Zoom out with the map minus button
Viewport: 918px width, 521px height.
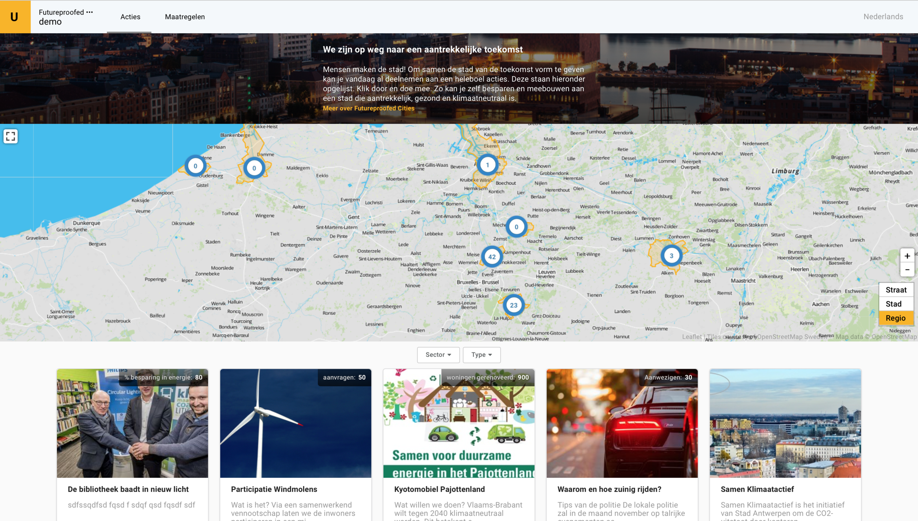pyautogui.click(x=907, y=270)
